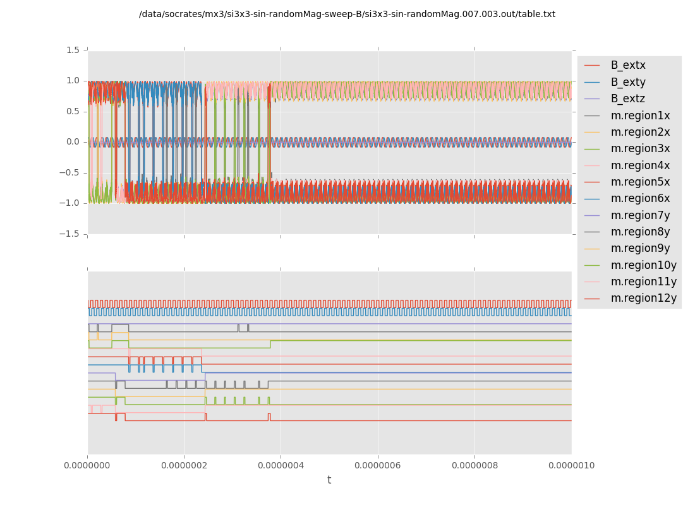Click the x-axis label t
Screen dimensions: 695x505
[329, 480]
